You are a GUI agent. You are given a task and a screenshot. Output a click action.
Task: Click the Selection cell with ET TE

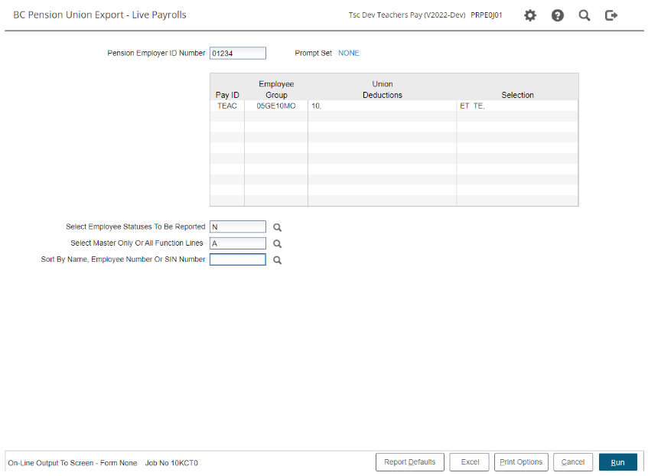pos(516,106)
